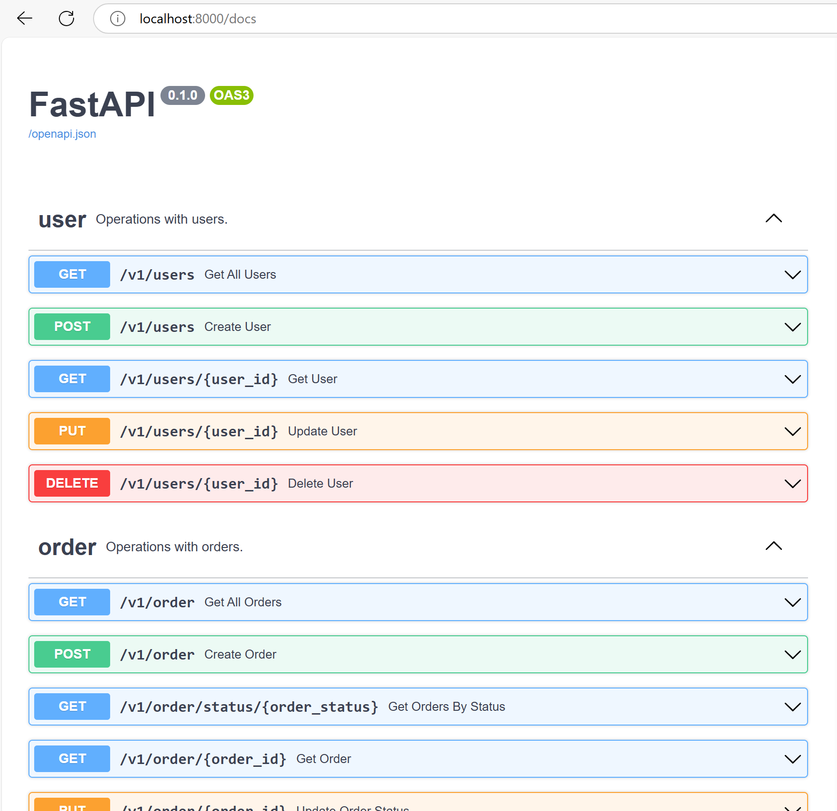Click the 'Get Order' summary text

coord(324,759)
